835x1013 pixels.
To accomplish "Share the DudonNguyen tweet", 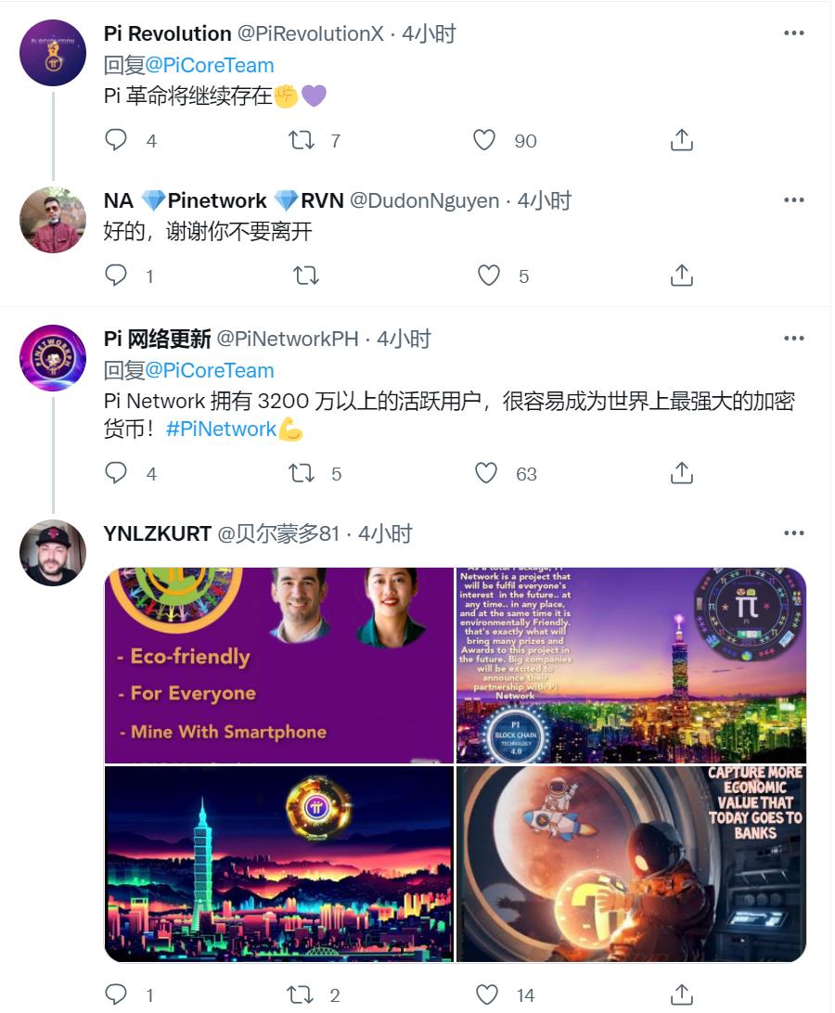I will coord(681,276).
